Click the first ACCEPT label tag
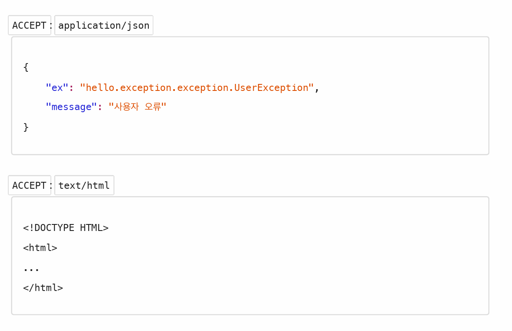Image resolution: width=512 pixels, height=331 pixels. (x=30, y=25)
